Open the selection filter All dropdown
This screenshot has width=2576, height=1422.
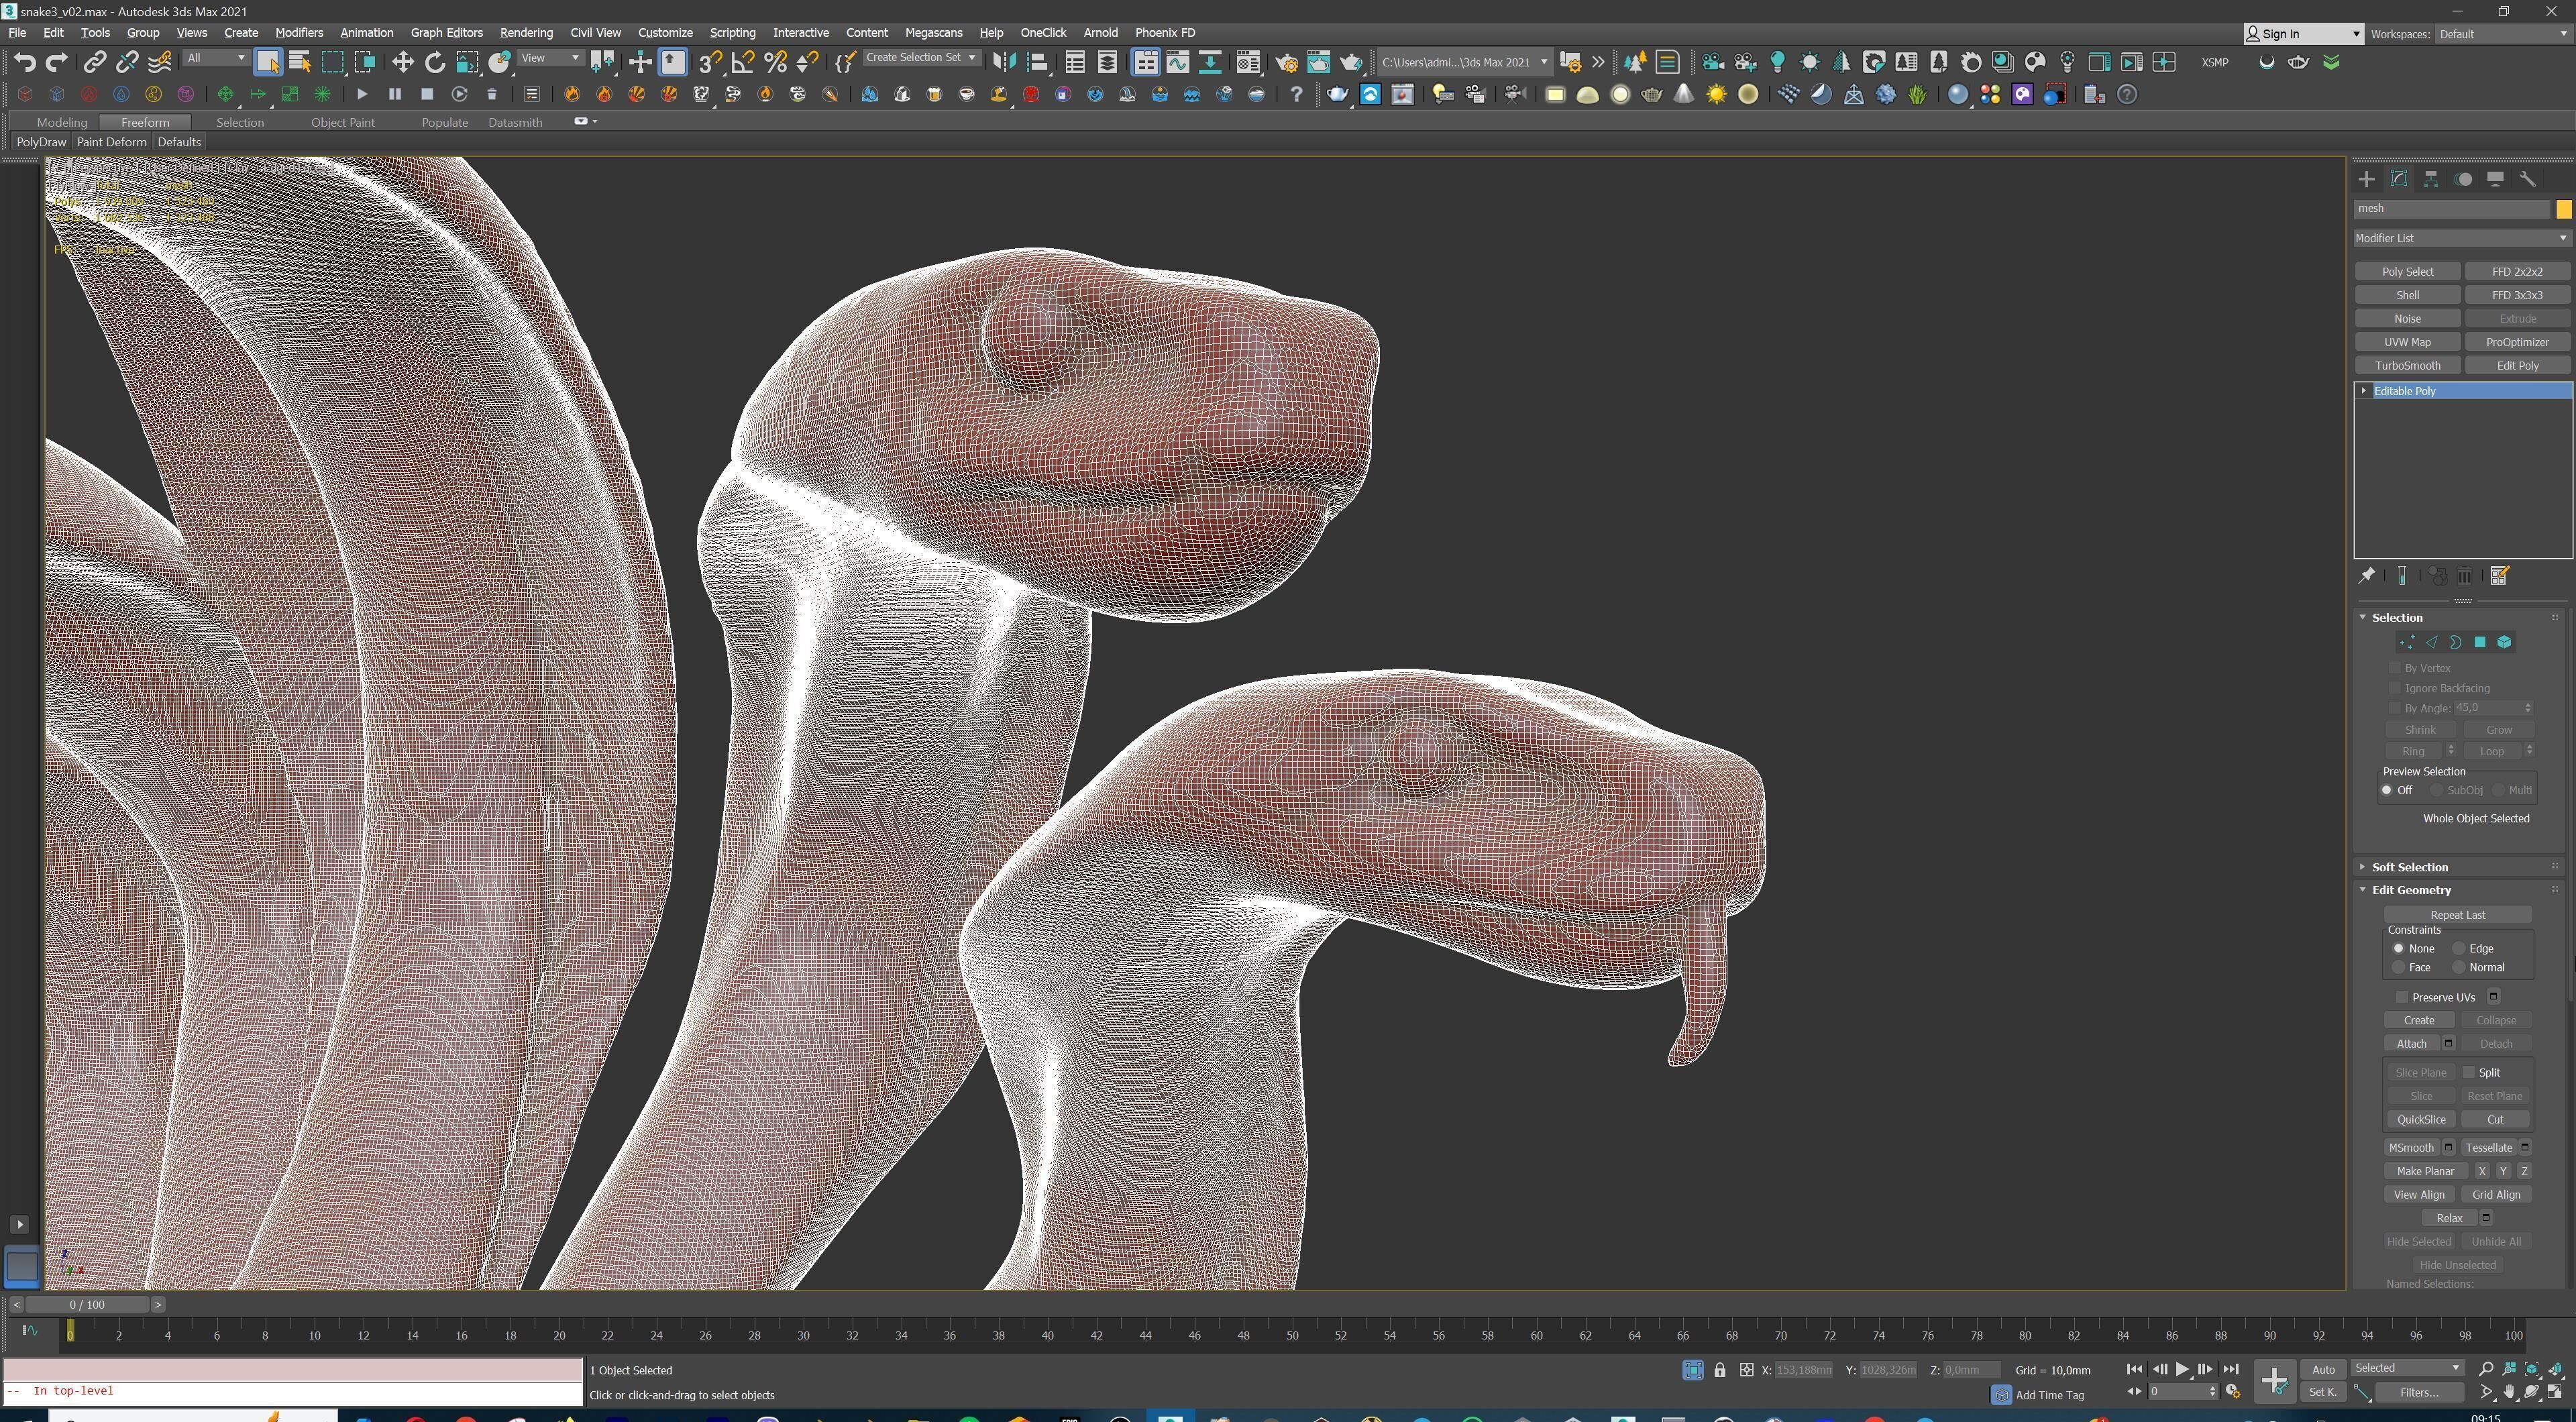(x=216, y=58)
